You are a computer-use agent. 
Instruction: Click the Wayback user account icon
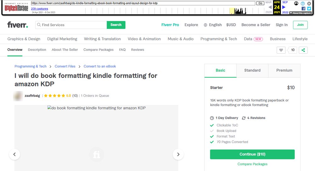[x=296, y=3]
